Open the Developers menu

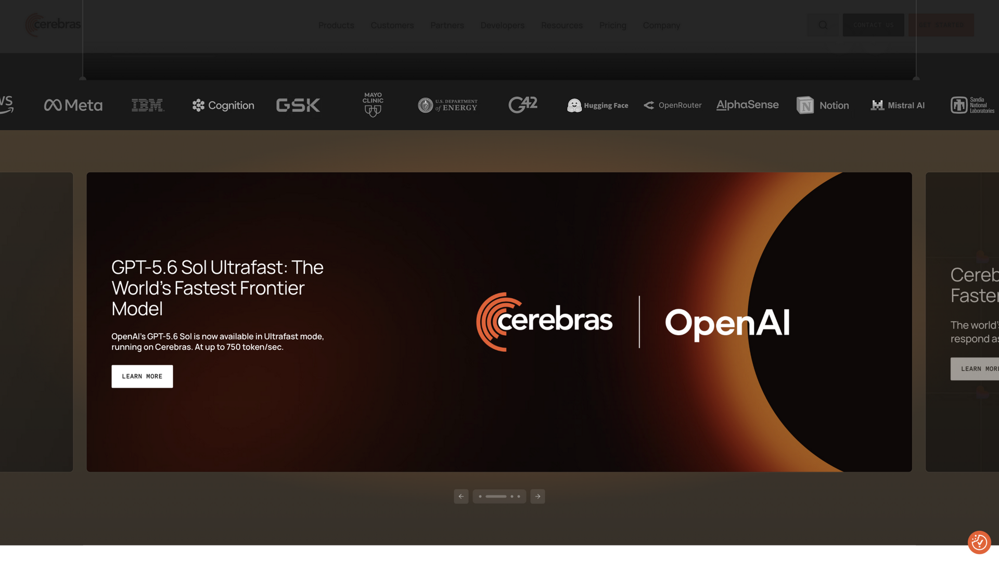pos(503,25)
